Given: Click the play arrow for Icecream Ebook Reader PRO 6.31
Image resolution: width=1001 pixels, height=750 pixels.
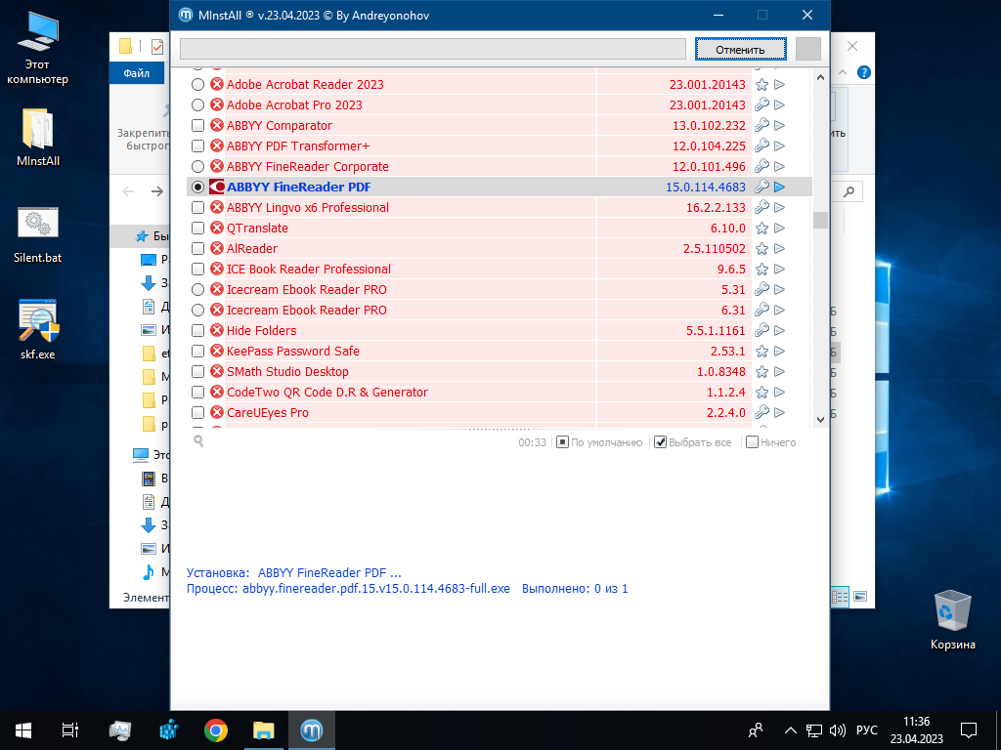Looking at the screenshot, I should [779, 310].
